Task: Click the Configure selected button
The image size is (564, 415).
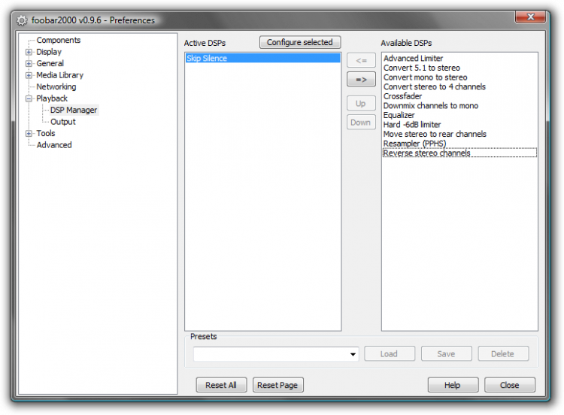Action: 300,42
